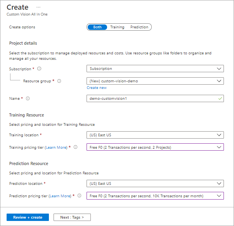Open the Prediction location dropdown
Viewport: 234px width, 226px height.
155,184
